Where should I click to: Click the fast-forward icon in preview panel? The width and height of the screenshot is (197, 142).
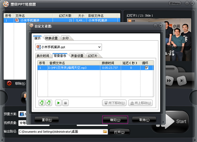pos(169,80)
